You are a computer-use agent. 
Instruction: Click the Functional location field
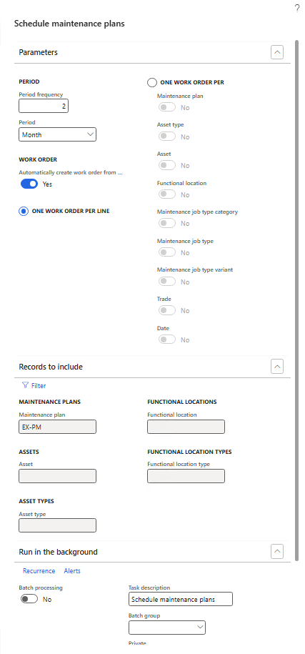pos(186,427)
